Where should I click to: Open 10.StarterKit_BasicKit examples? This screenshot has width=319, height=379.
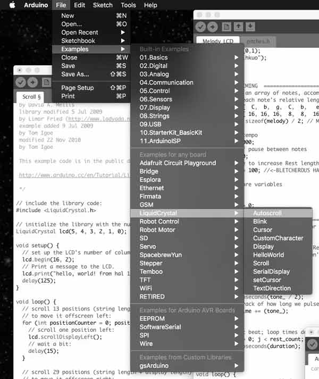click(187, 133)
